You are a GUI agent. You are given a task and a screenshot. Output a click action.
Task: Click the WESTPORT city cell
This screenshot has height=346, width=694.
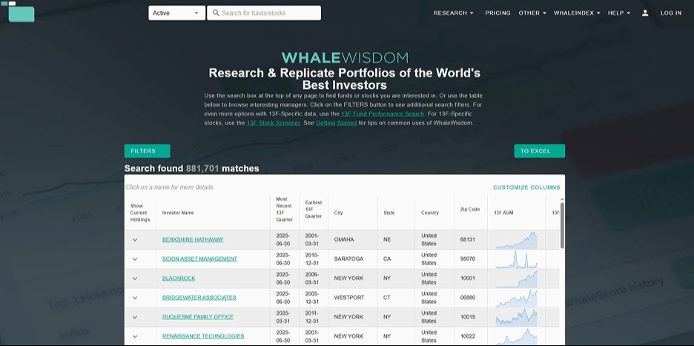point(349,297)
